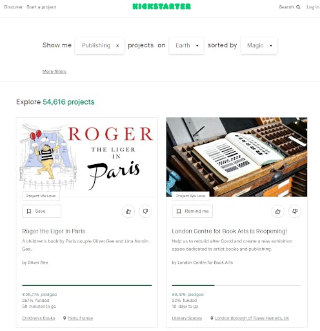Click the search magnifier icon
The width and height of the screenshot is (320, 331).
298,7
